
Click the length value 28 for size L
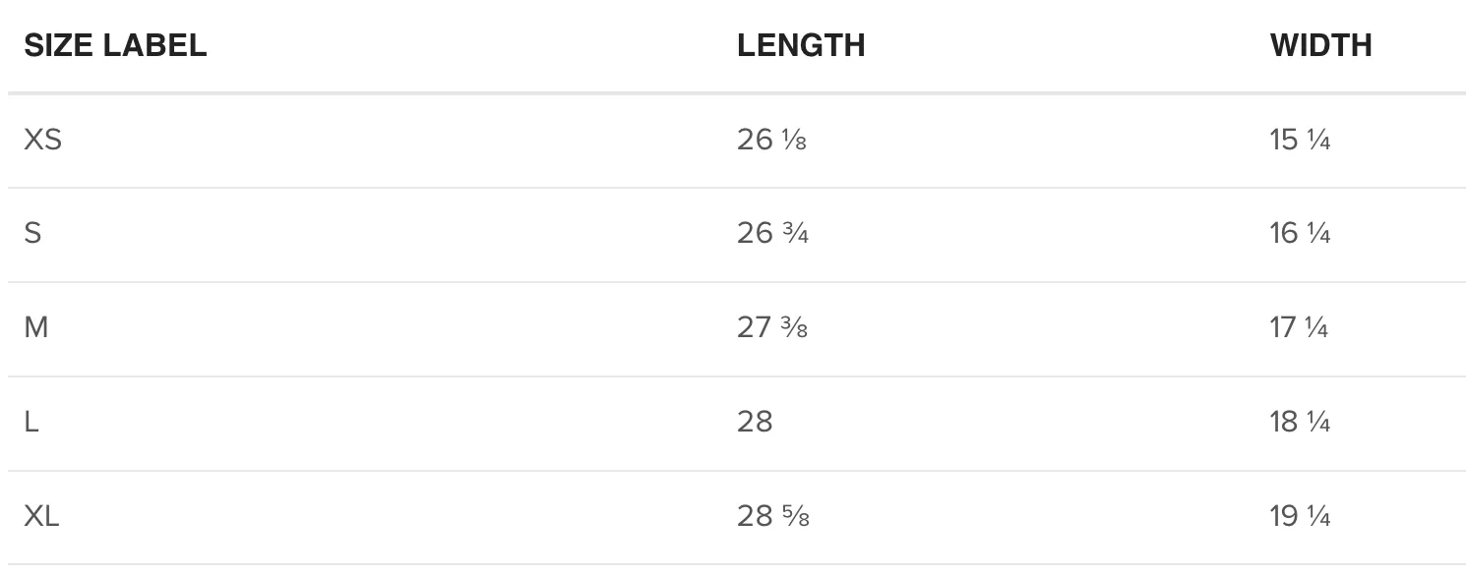[x=755, y=422]
